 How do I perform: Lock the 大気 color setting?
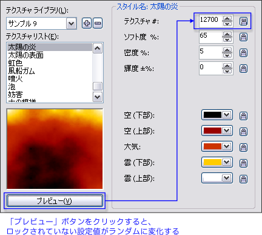coord(243,148)
